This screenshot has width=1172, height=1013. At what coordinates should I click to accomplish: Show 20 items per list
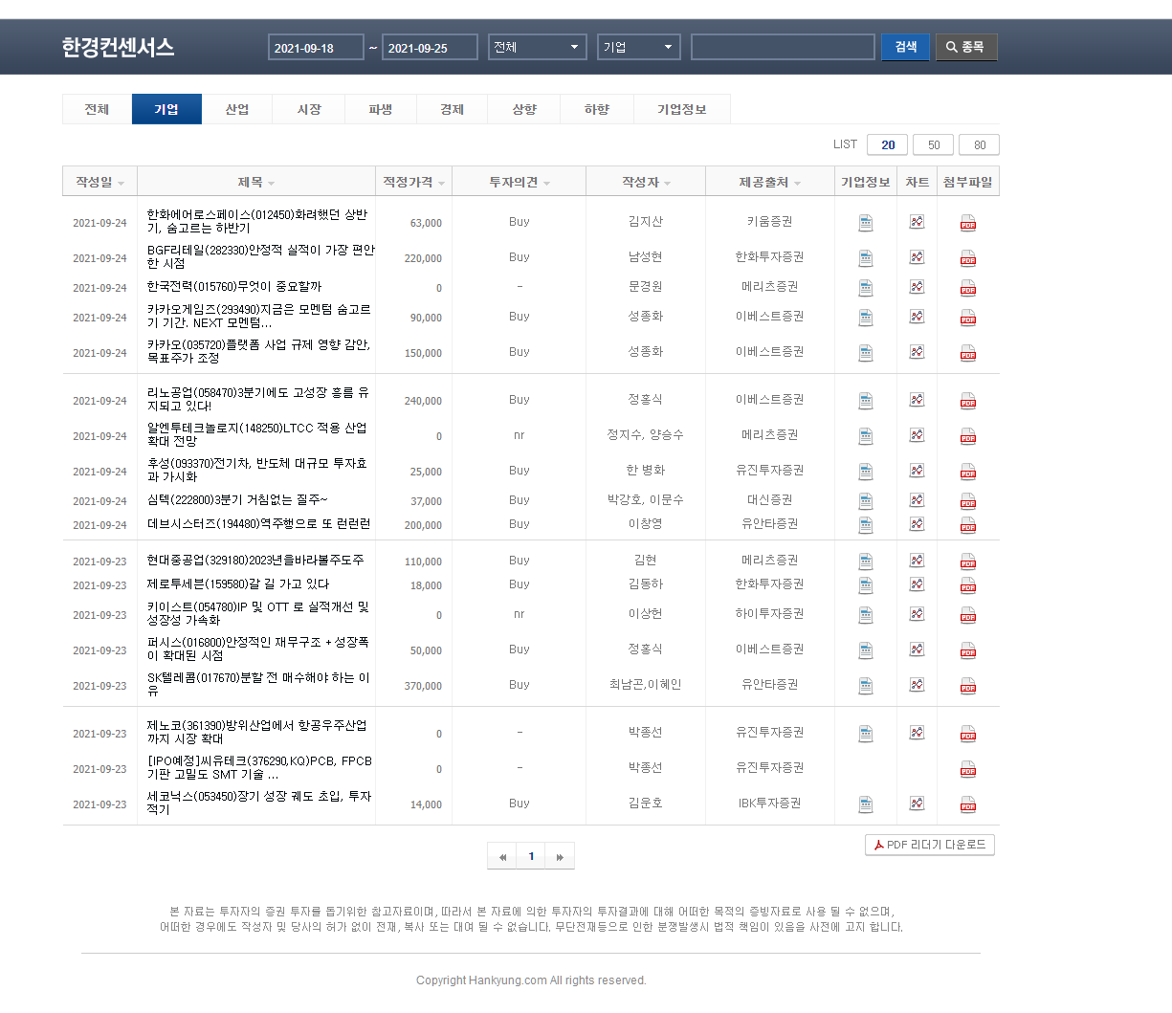pos(888,144)
